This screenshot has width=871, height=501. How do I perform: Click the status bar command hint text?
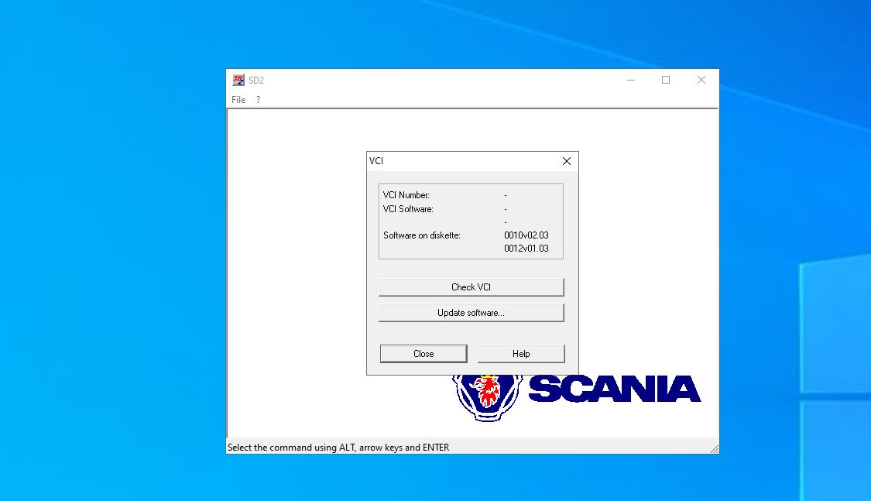tap(338, 447)
